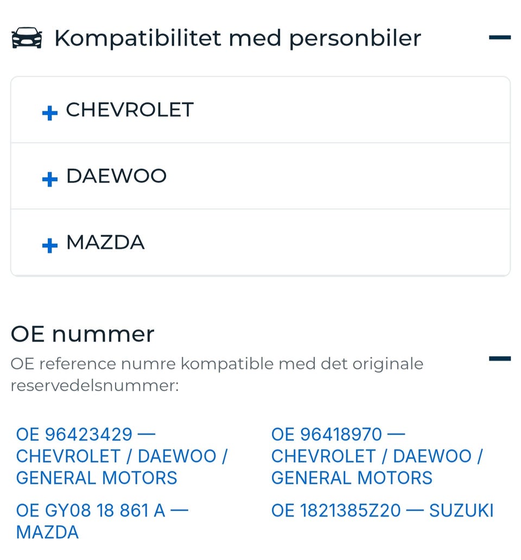Follow the OE GY08 18 861 A link
The image size is (521, 560).
pos(91,511)
